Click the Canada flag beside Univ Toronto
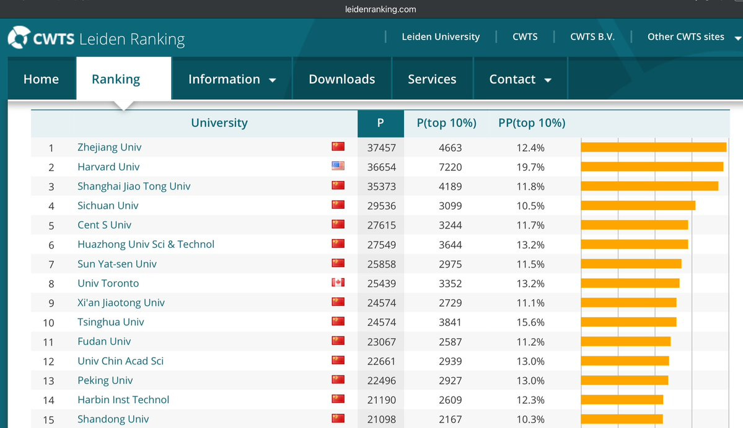The image size is (743, 428). click(338, 282)
